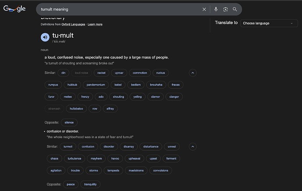Open search by image camera icon
The width and height of the screenshot is (302, 191).
(x=225, y=9)
